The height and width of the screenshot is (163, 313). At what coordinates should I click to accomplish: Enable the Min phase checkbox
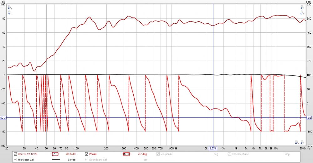coord(158,154)
